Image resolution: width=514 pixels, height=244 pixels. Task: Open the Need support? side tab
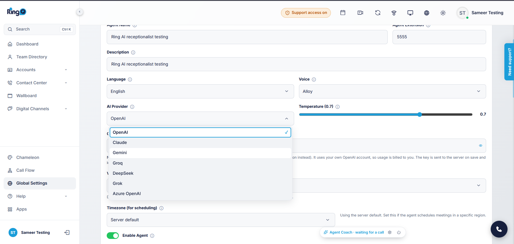pyautogui.click(x=509, y=62)
